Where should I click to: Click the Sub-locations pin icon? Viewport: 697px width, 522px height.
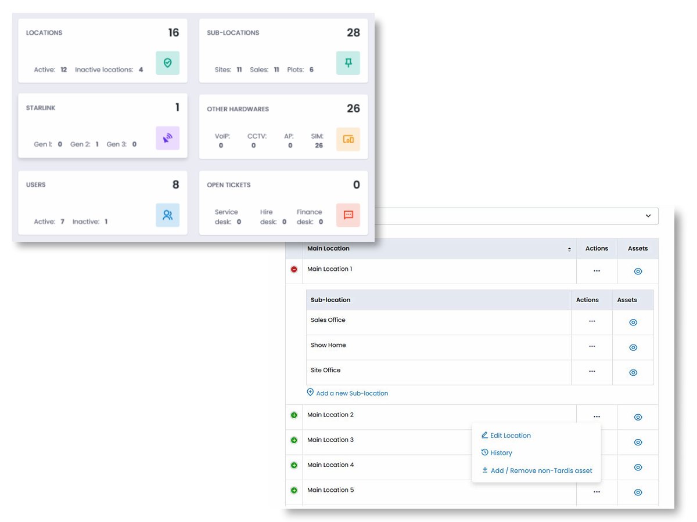point(348,63)
